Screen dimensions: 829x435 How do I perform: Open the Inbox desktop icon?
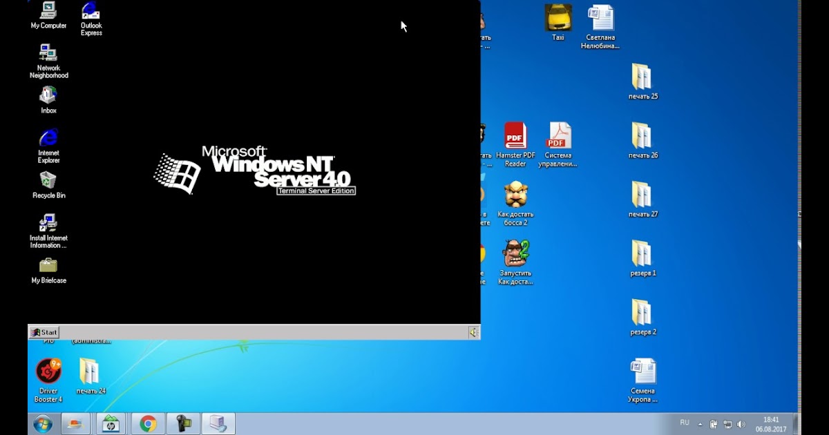(48, 100)
